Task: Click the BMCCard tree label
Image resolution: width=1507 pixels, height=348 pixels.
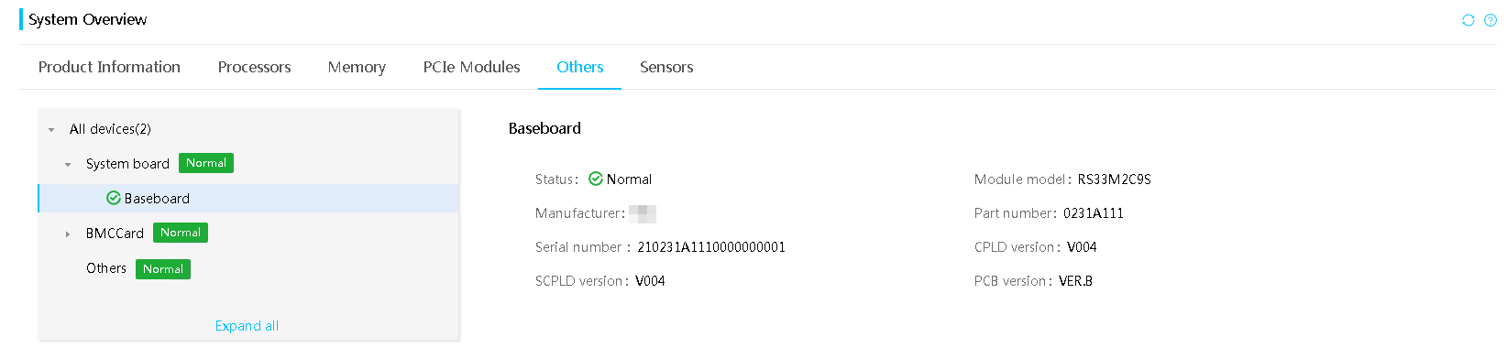Action: [x=115, y=234]
